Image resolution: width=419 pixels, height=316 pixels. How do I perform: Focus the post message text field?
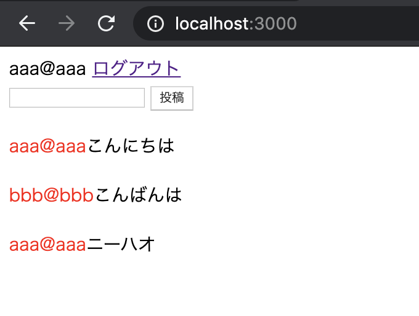point(77,98)
